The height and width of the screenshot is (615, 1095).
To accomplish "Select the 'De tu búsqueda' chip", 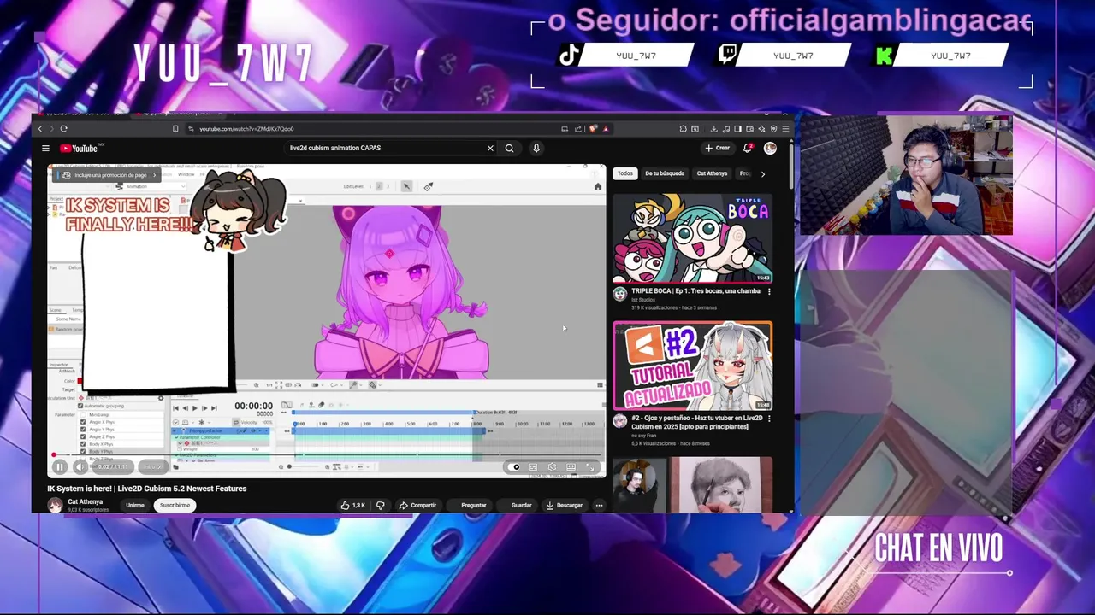I will pyautogui.click(x=665, y=173).
